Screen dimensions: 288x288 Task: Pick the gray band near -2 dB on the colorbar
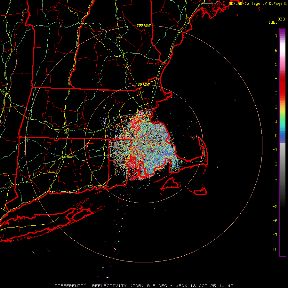coord(283,164)
